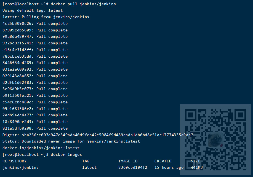
Task: Select layer line 932bc9315241
Action: click(35, 43)
